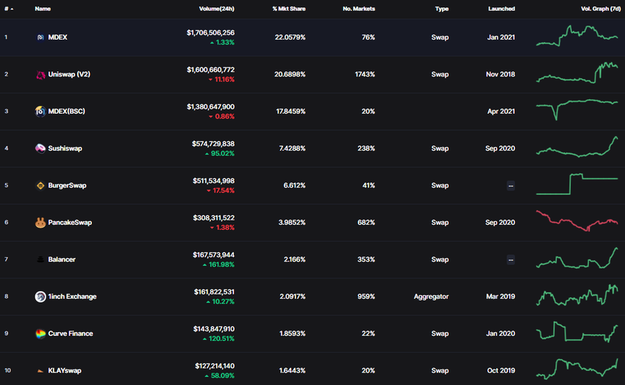This screenshot has height=385, width=625.
Task: Sort by Type column header
Action: (x=442, y=9)
